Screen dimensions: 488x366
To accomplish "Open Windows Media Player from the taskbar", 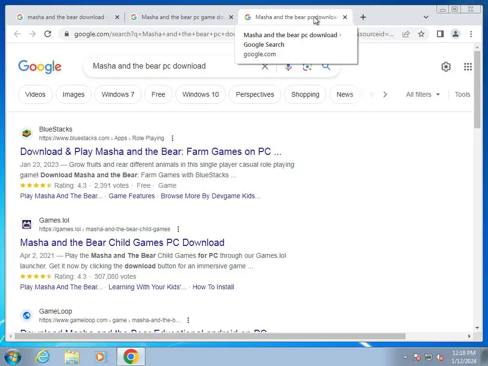I will tap(101, 356).
